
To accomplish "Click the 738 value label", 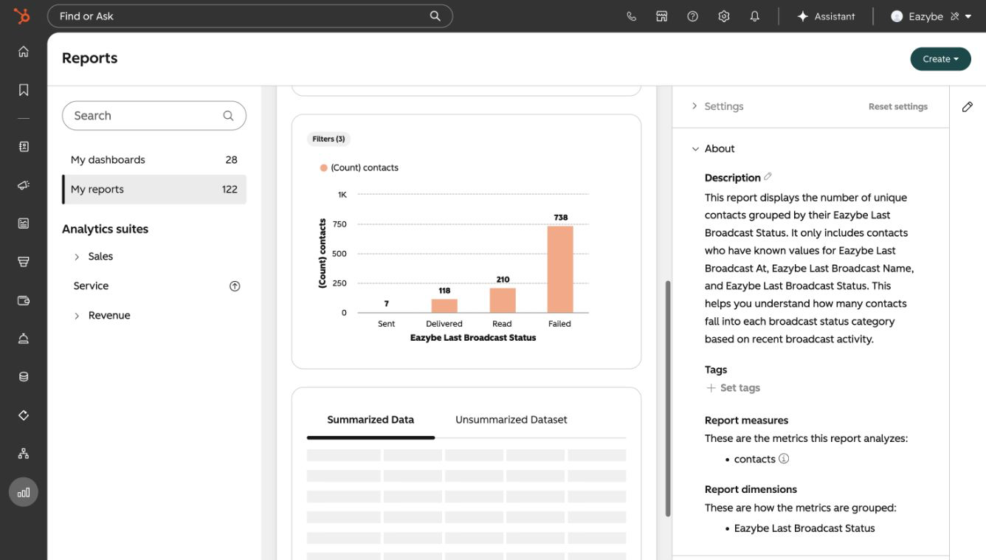I will click(560, 218).
